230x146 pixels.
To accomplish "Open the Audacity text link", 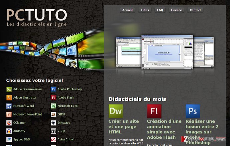I will (x=19, y=131).
